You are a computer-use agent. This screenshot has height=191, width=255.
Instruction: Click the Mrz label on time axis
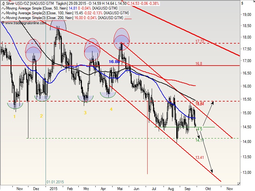(86, 189)
